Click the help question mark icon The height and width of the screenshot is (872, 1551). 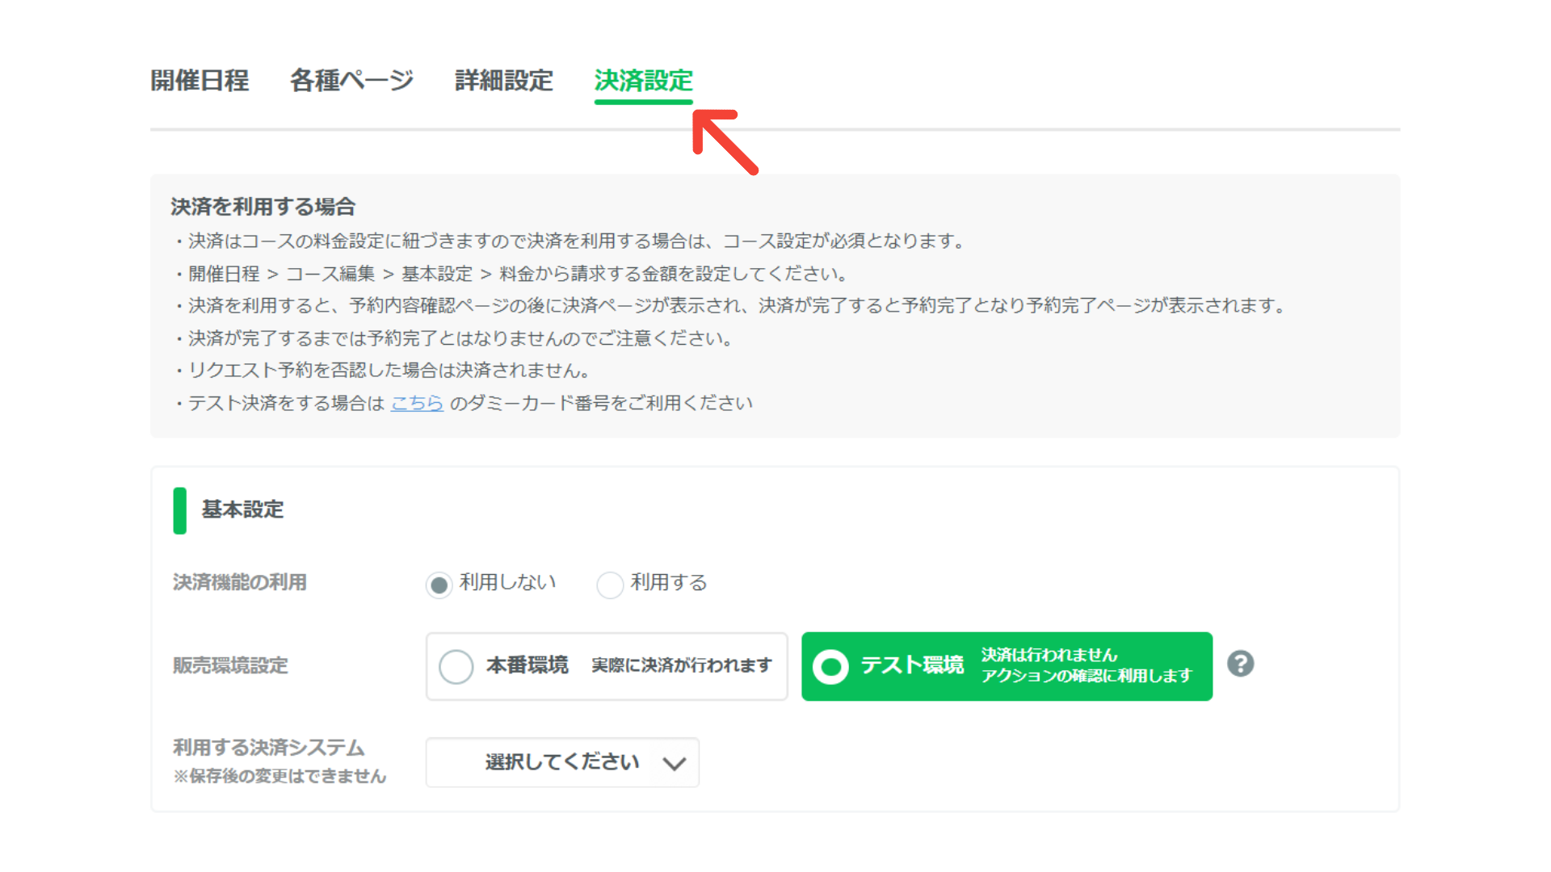[x=1240, y=664]
